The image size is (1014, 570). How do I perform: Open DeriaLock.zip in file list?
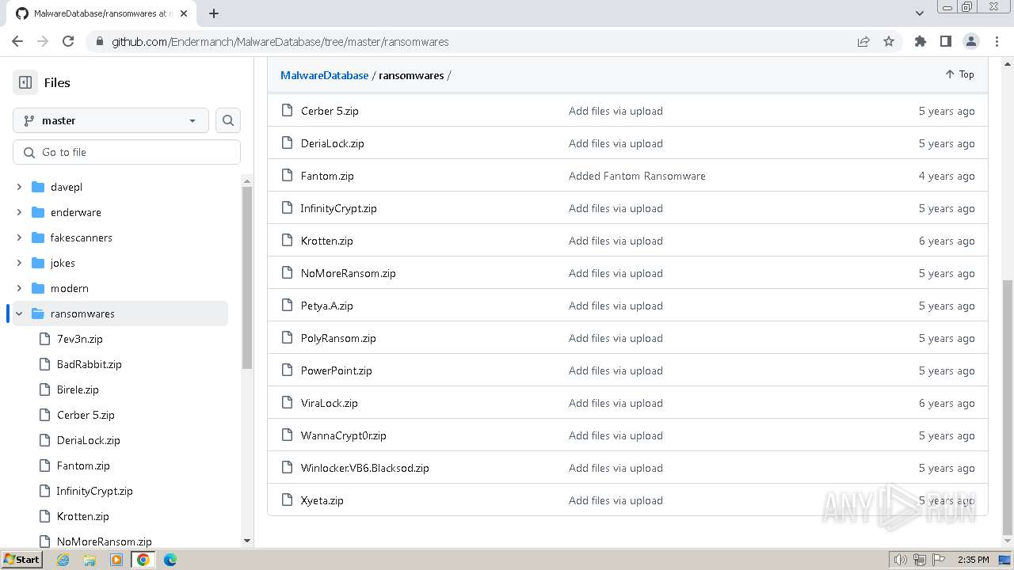(332, 143)
